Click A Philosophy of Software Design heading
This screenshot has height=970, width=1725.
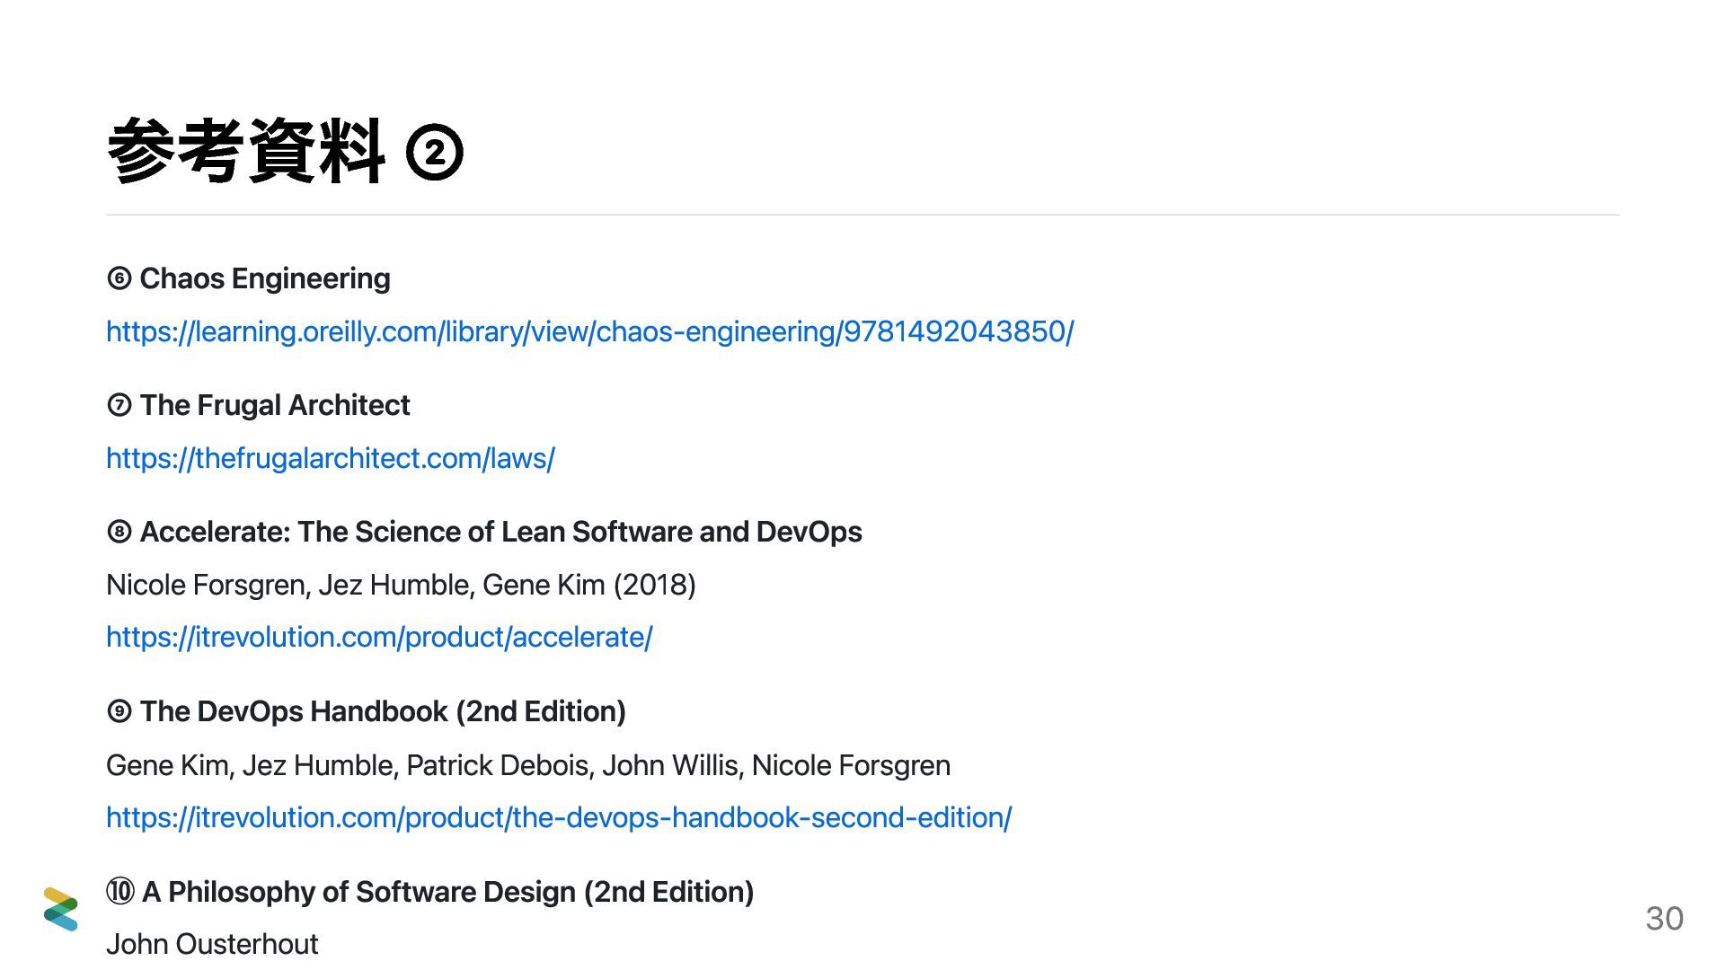click(447, 892)
